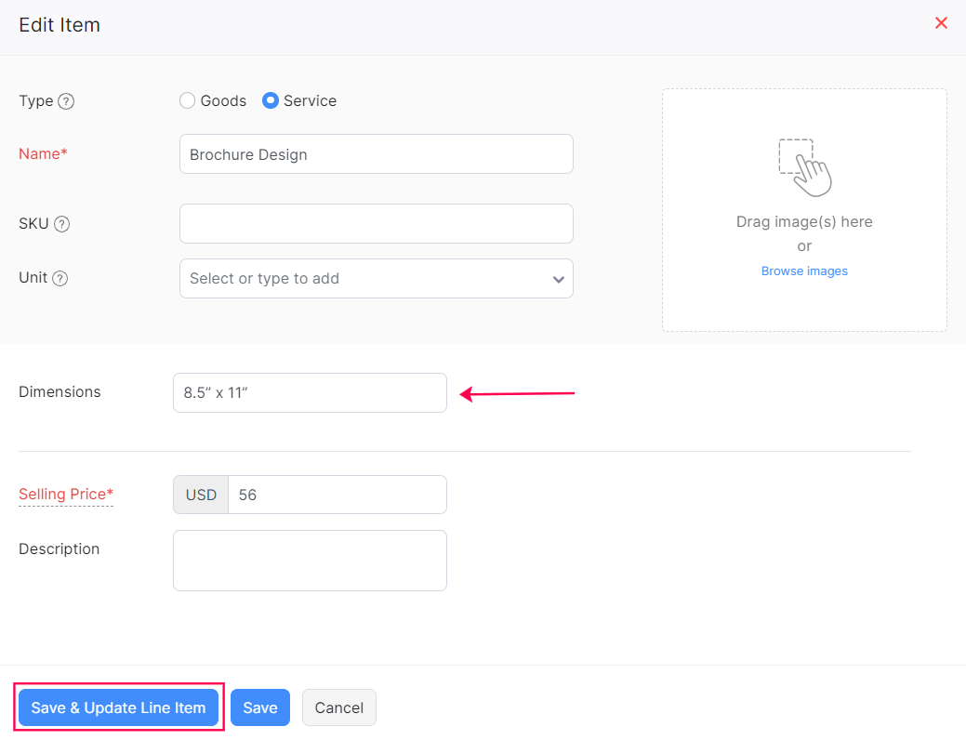Click the Selling Price amount field
Image resolution: width=966 pixels, height=740 pixels.
(337, 495)
